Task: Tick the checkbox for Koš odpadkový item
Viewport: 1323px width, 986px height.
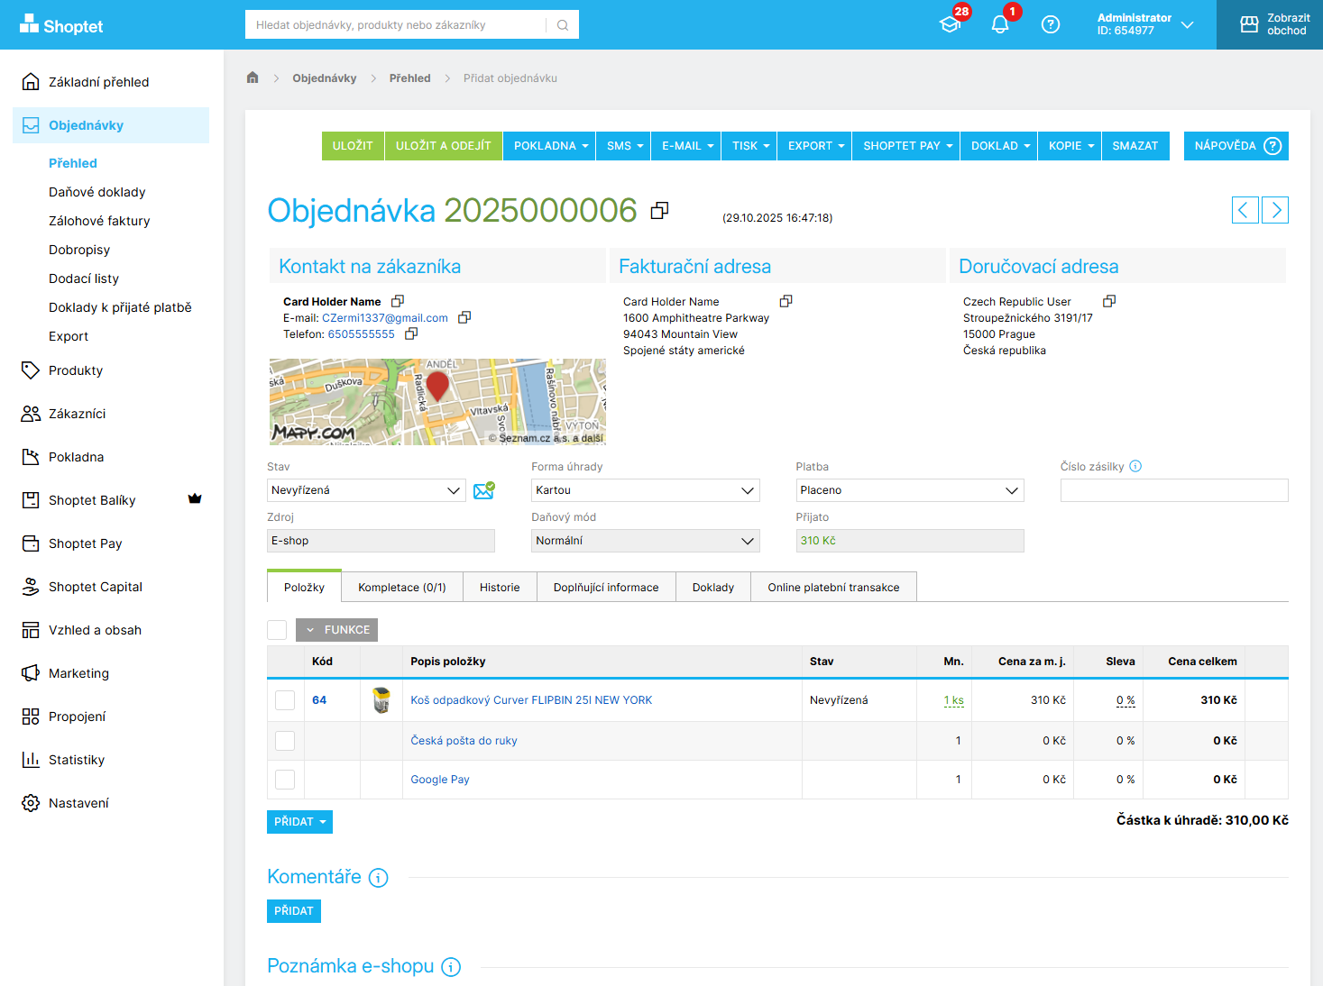Action: coord(285,700)
